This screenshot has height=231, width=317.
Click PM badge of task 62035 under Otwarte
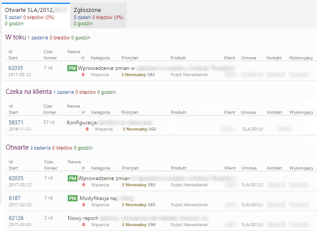click(72, 178)
